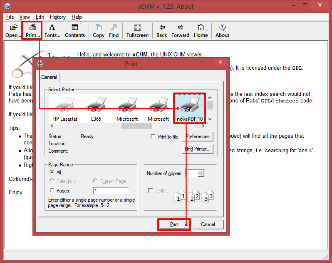Viewport: 332px width, 263px height.
Task: Toggle the Collate checkbox
Action: click(151, 190)
